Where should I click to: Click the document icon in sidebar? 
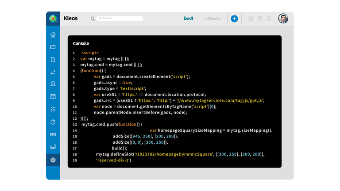[x=53, y=60]
